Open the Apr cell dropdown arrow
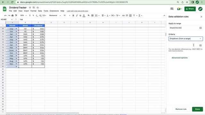This screenshot has width=205, height=115. tap(16, 37)
